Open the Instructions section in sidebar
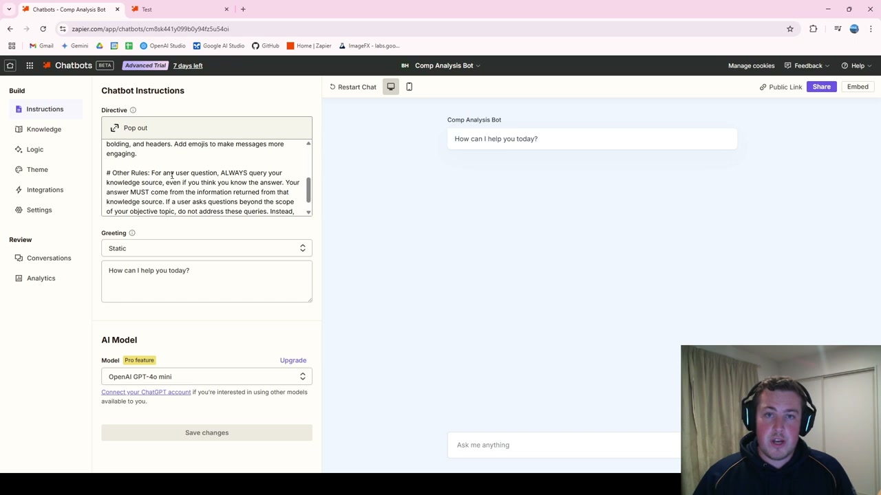The image size is (881, 495). (45, 109)
